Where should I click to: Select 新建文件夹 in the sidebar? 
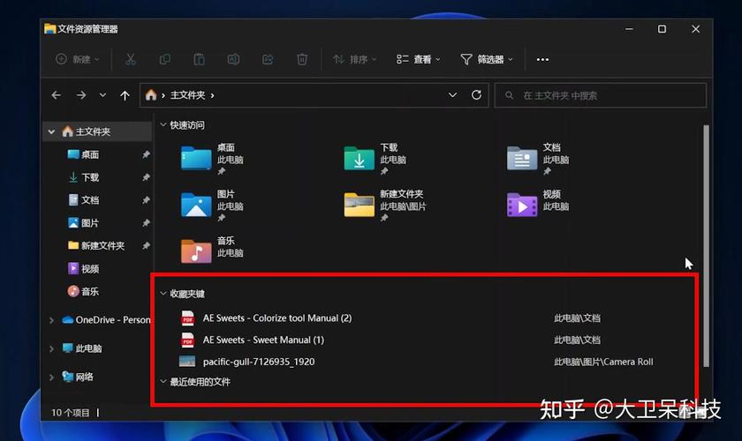tap(102, 246)
